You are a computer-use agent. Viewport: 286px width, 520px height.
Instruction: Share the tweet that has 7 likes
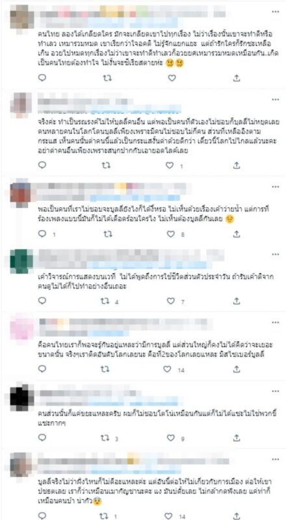(236, 301)
